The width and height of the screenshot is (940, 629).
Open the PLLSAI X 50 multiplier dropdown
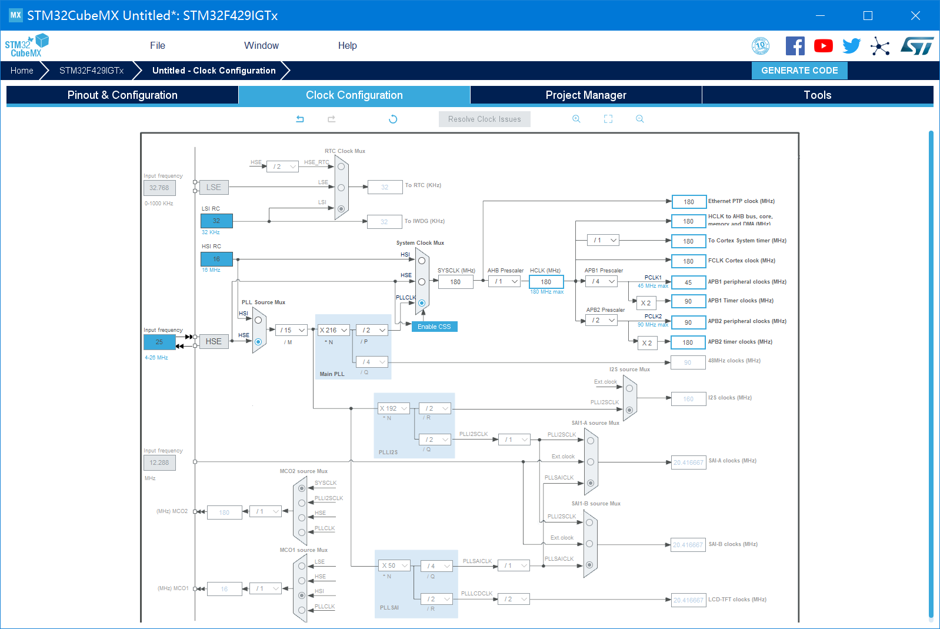pyautogui.click(x=394, y=565)
